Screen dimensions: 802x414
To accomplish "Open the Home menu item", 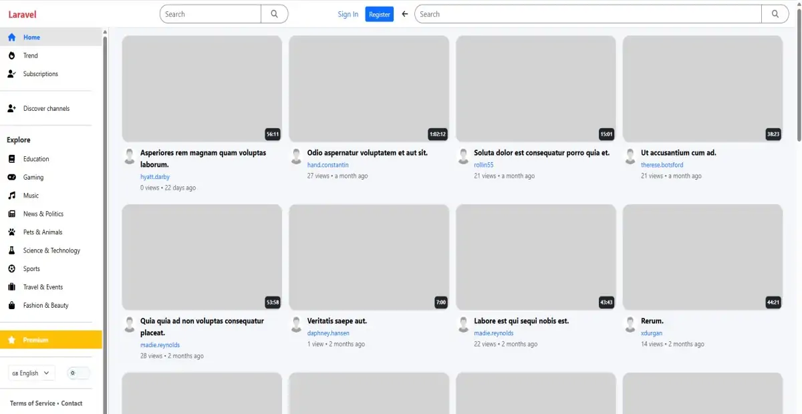I will 51,37.
